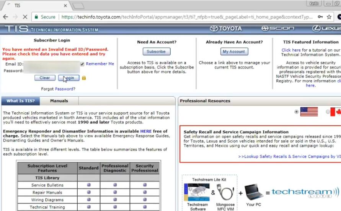This screenshot has width=341, height=211.
Task: Bookmark the page with the star icon
Action: pos(329,17)
